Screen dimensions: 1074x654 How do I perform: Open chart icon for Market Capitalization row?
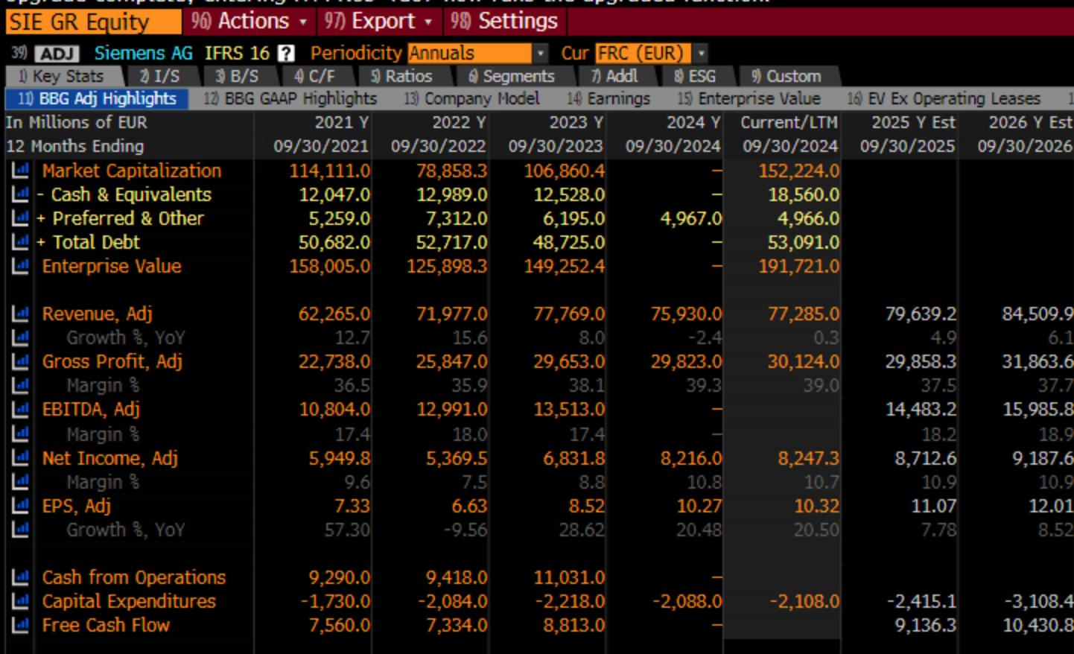pos(20,171)
